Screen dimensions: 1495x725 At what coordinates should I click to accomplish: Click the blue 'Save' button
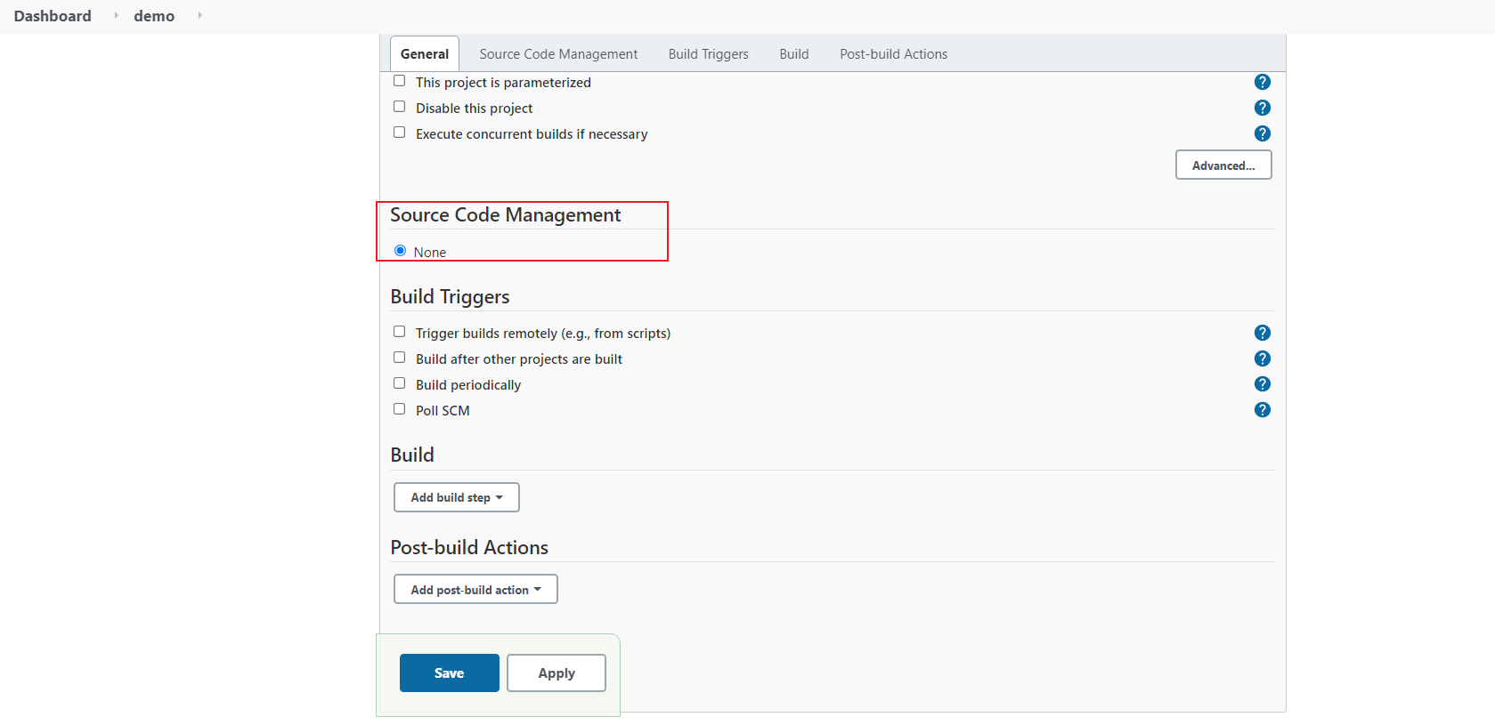click(449, 673)
